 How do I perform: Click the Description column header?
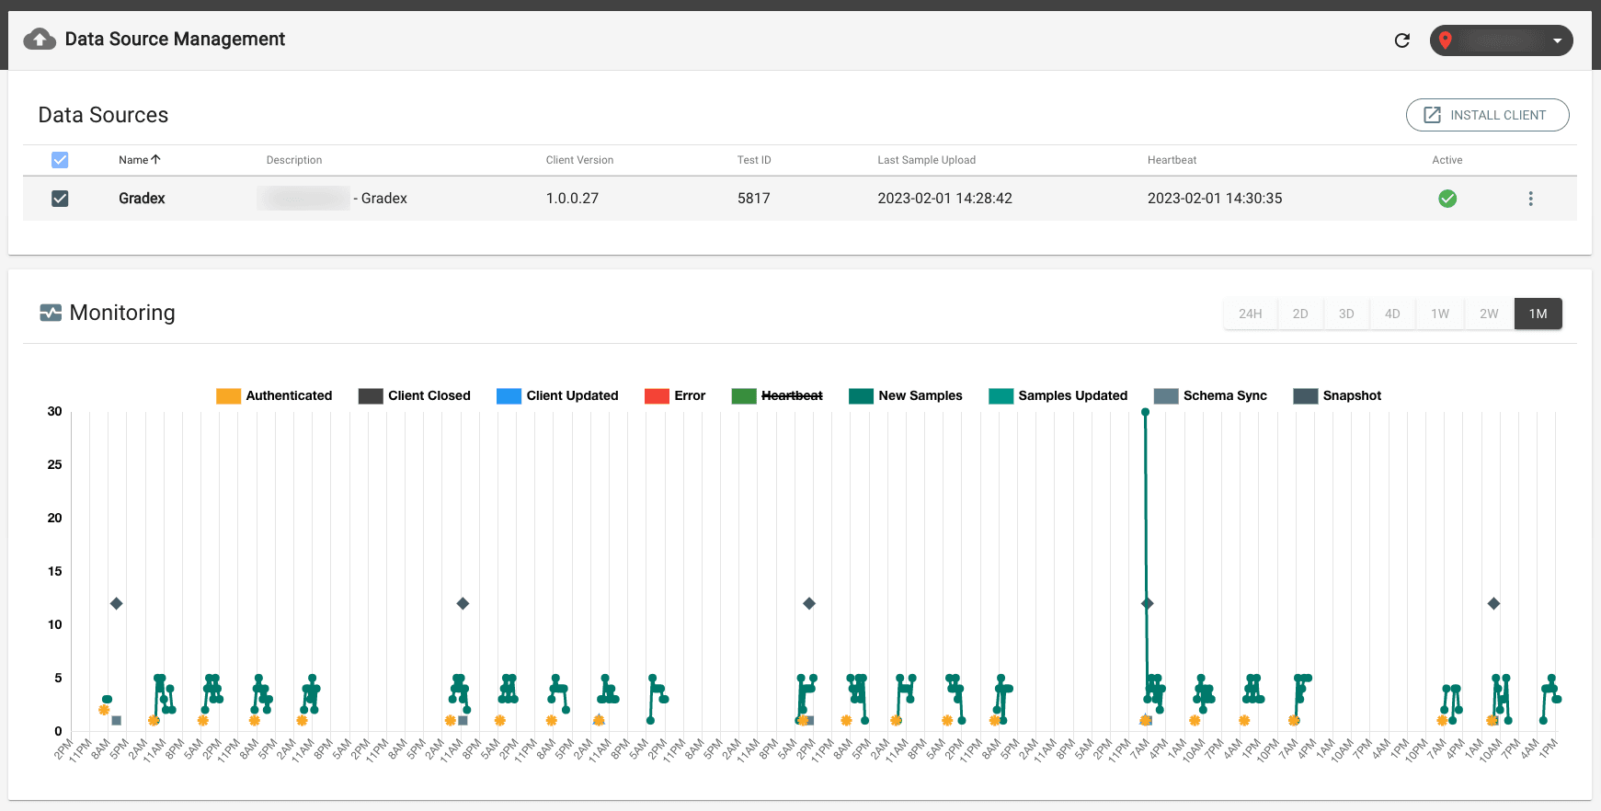point(294,160)
